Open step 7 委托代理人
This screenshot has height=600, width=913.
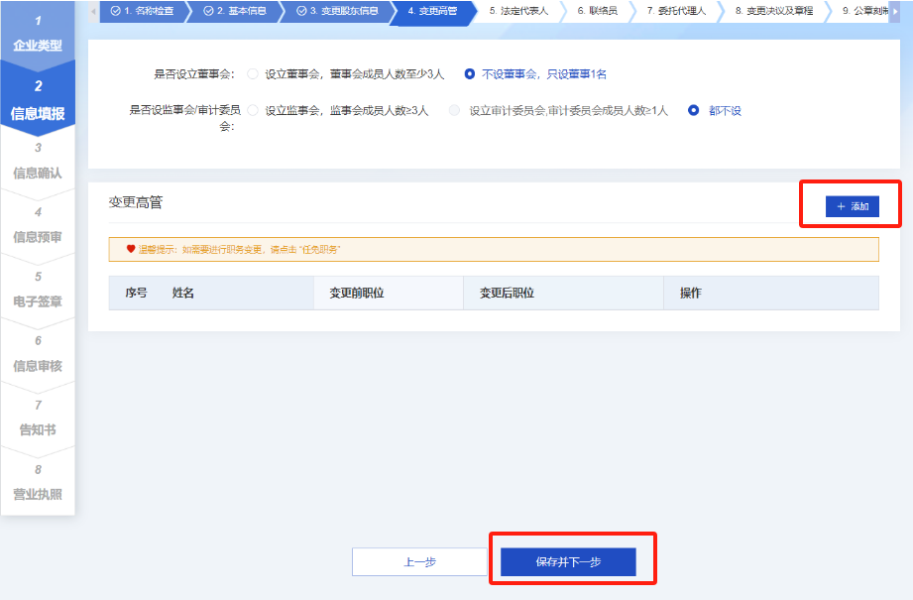point(676,11)
